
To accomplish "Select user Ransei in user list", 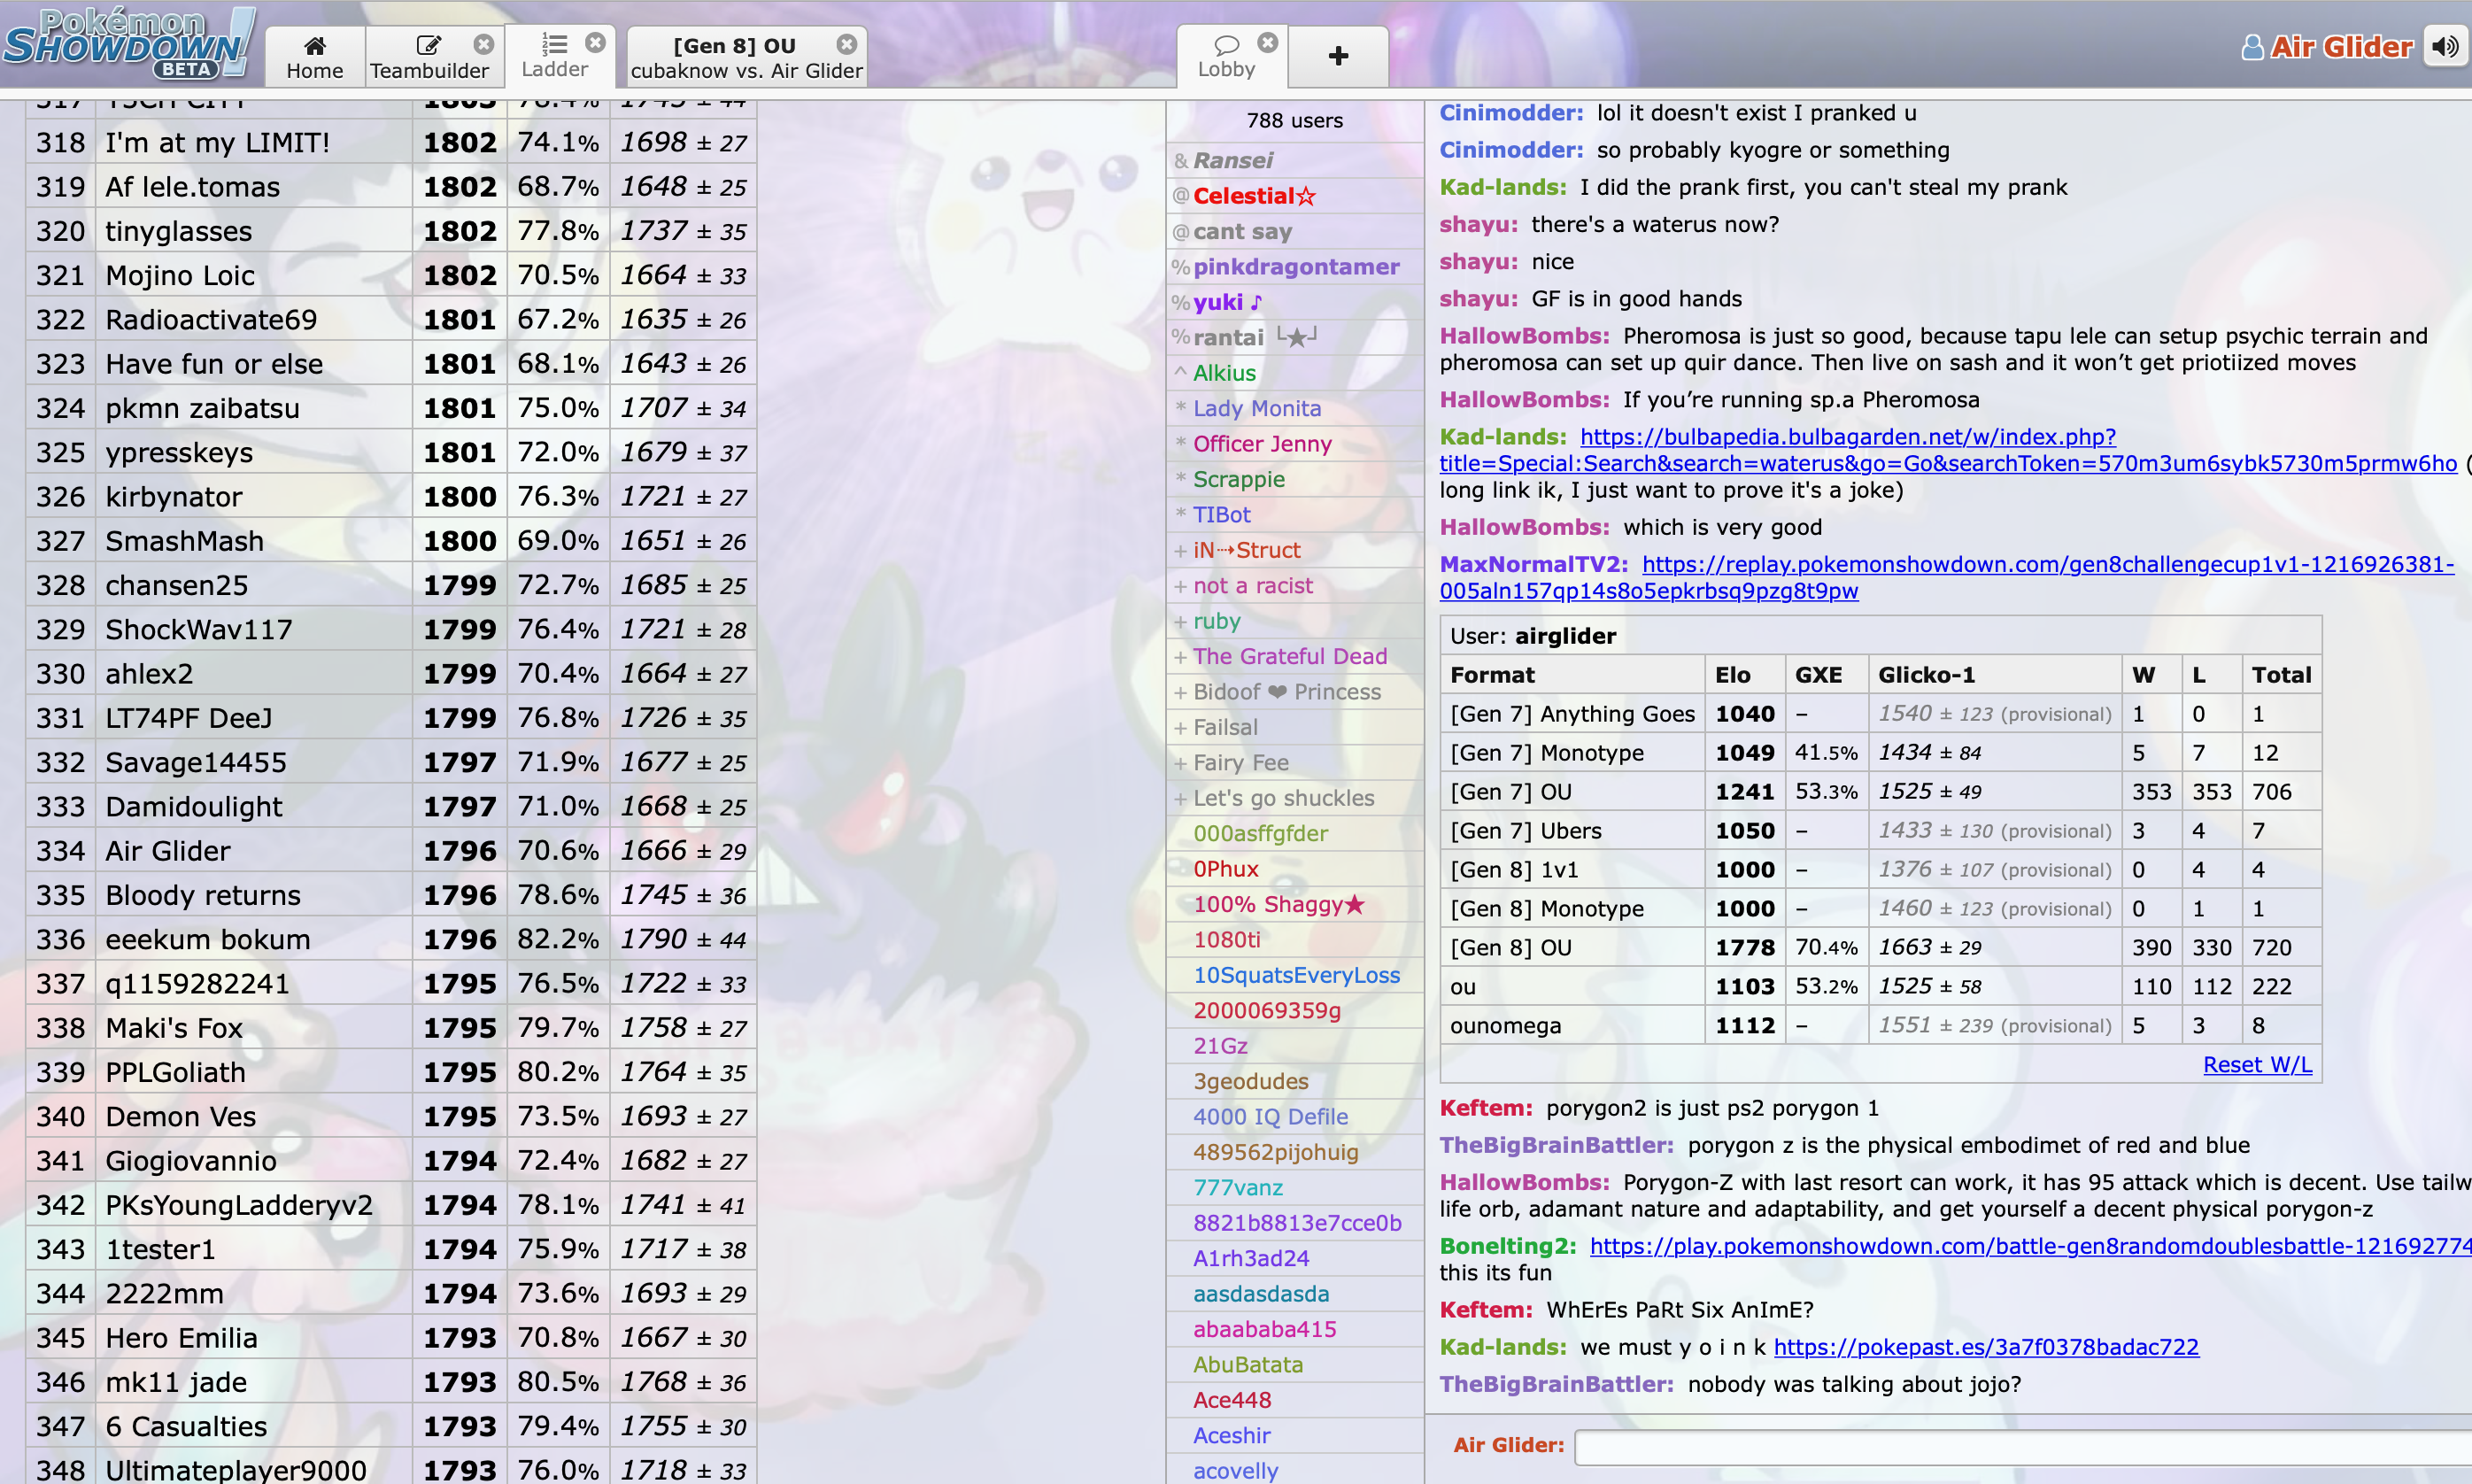I will point(1296,160).
